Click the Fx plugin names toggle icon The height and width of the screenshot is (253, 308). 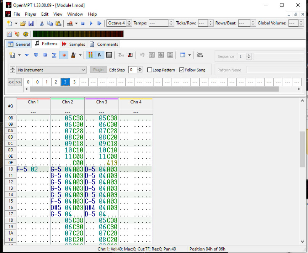pyautogui.click(x=100, y=55)
